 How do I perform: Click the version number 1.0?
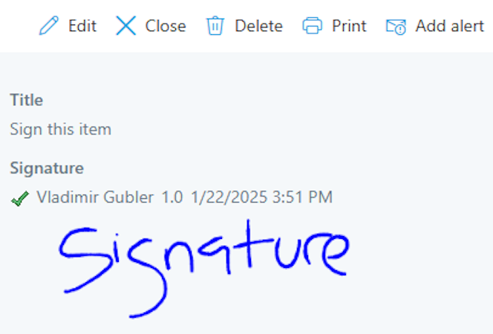pyautogui.click(x=172, y=197)
